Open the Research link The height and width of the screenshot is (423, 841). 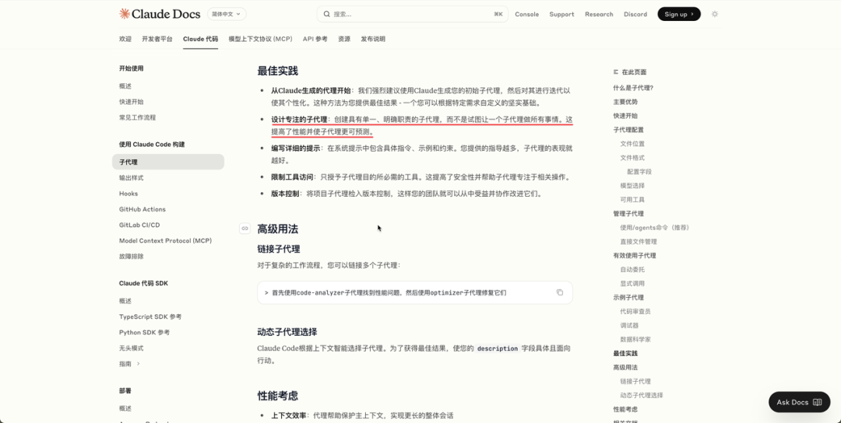599,14
